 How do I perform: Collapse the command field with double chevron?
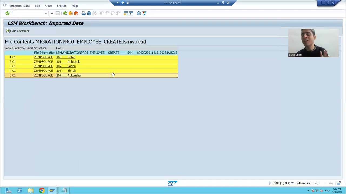pyautogui.click(x=52, y=13)
